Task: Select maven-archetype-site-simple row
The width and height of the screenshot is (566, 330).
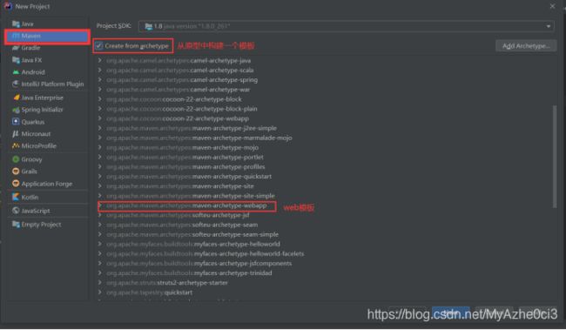Action: [191, 196]
